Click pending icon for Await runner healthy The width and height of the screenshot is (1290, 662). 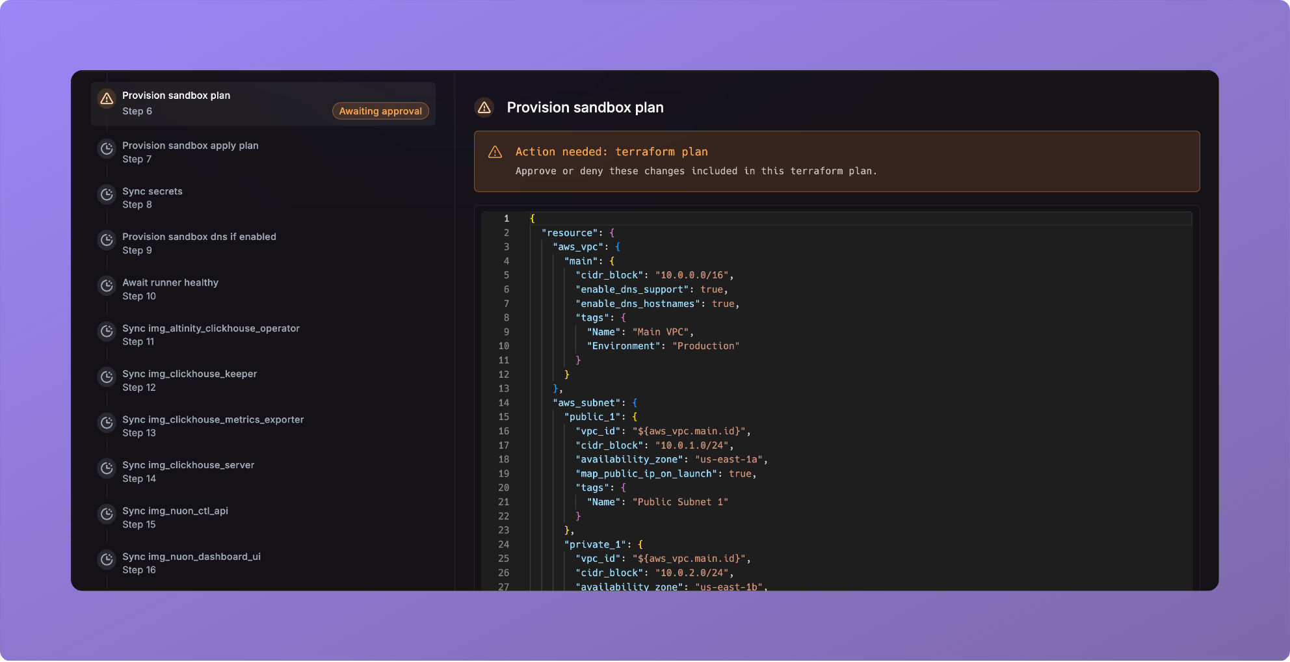click(107, 285)
